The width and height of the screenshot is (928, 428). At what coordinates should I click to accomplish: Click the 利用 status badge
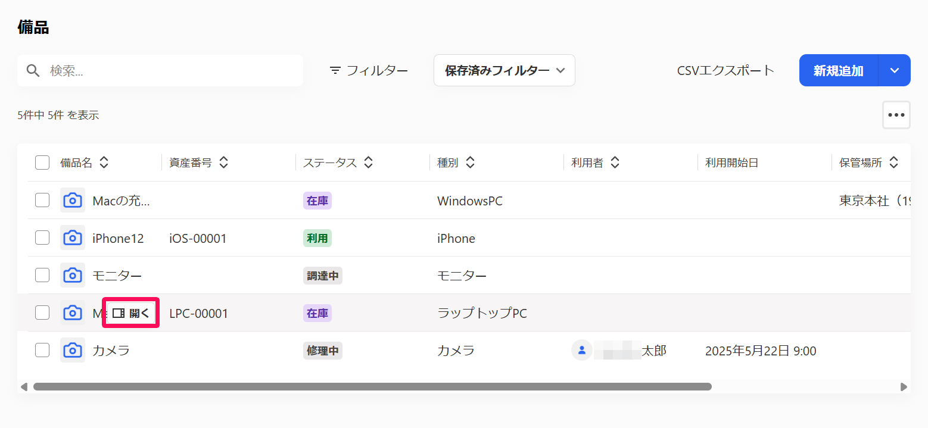coord(317,238)
